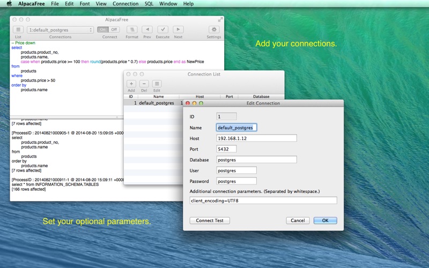Click the Name column header in Connection List
The width and height of the screenshot is (429, 268).
(x=159, y=96)
